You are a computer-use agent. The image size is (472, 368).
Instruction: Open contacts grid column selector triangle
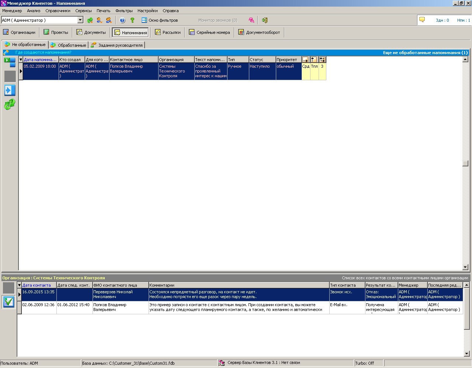[19, 285]
